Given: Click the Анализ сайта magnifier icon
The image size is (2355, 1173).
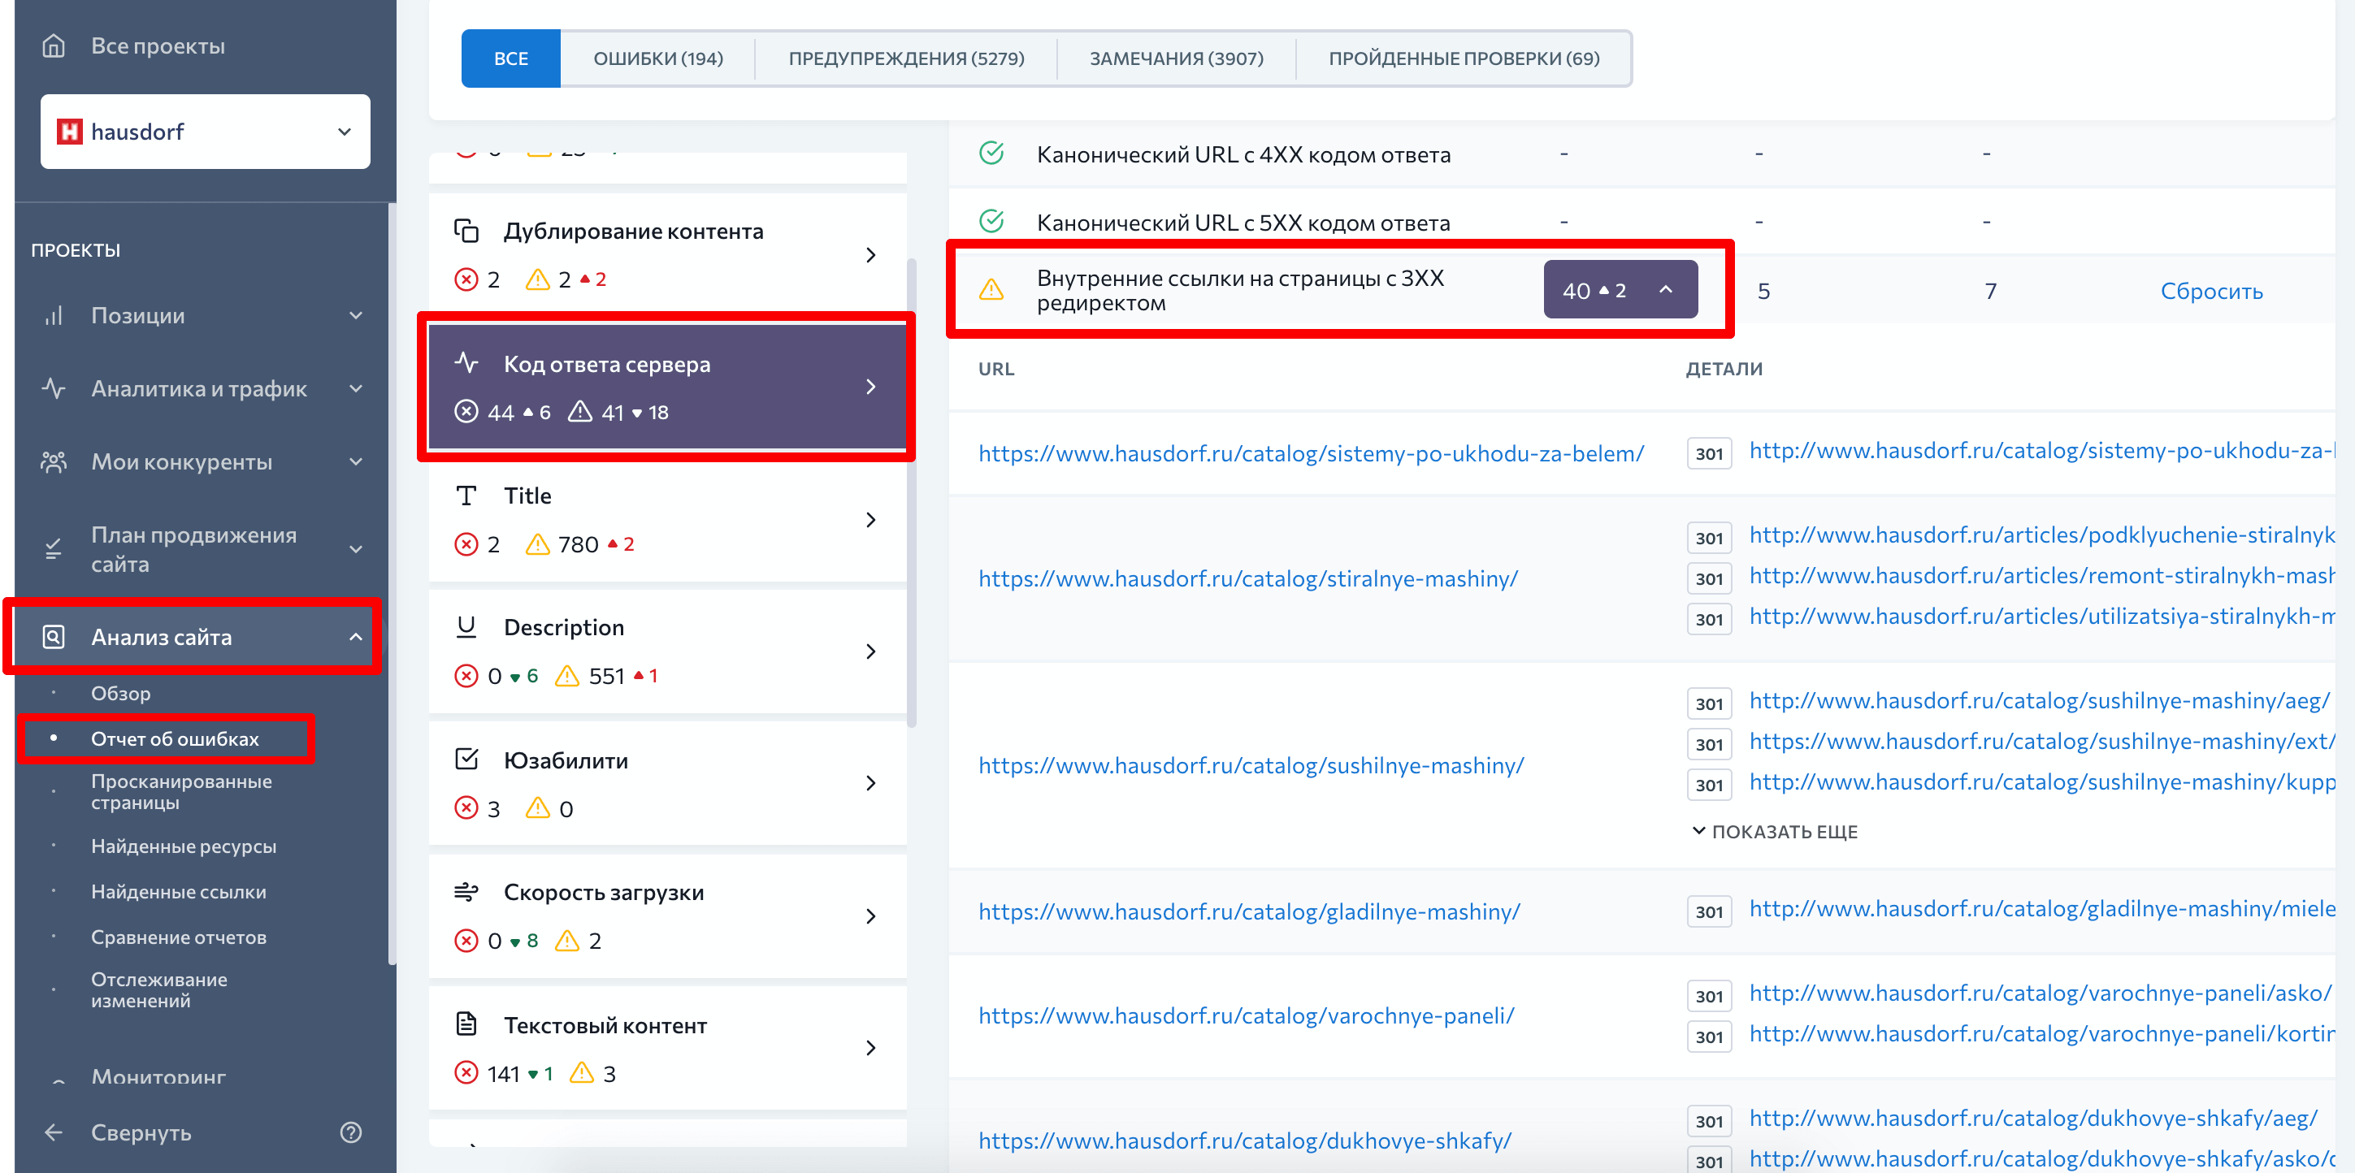Looking at the screenshot, I should pyautogui.click(x=54, y=637).
